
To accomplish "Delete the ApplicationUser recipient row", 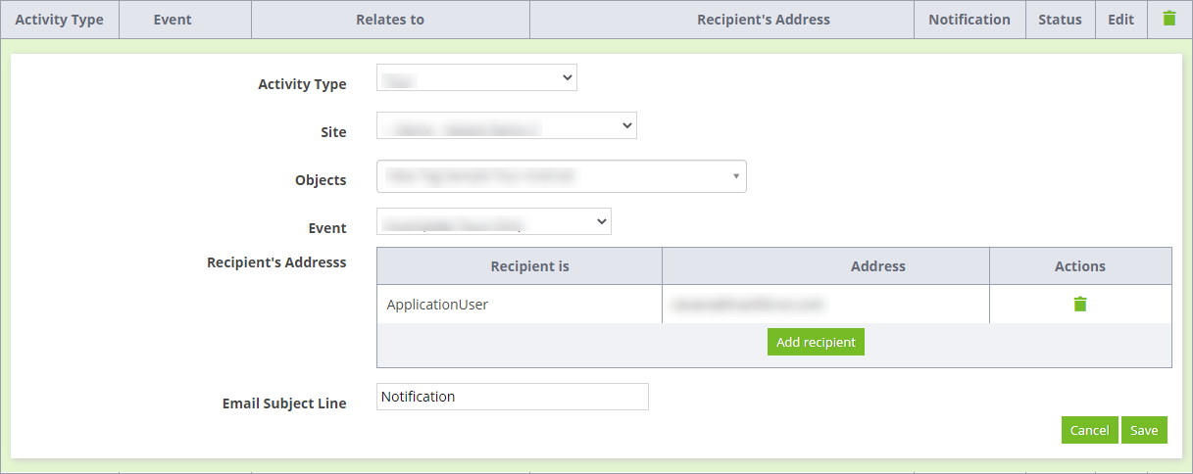I will click(x=1080, y=304).
